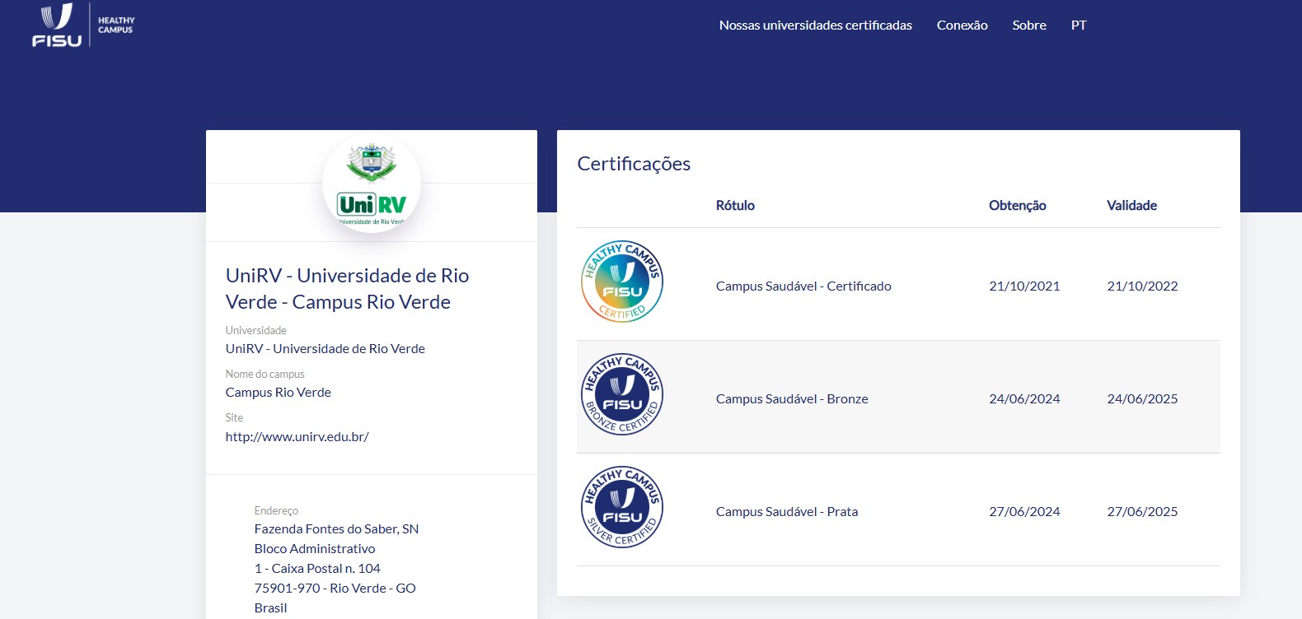This screenshot has width=1302, height=619.
Task: Open the Conexão menu item
Action: point(962,26)
